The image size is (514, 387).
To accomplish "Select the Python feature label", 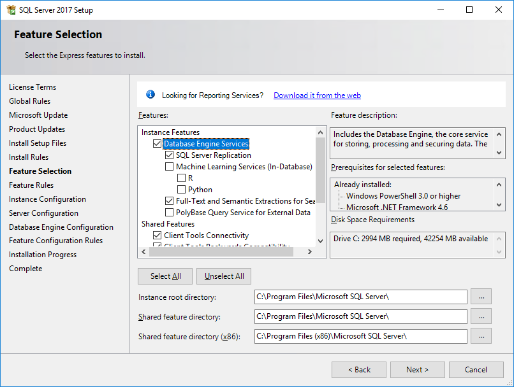I will tap(200, 190).
